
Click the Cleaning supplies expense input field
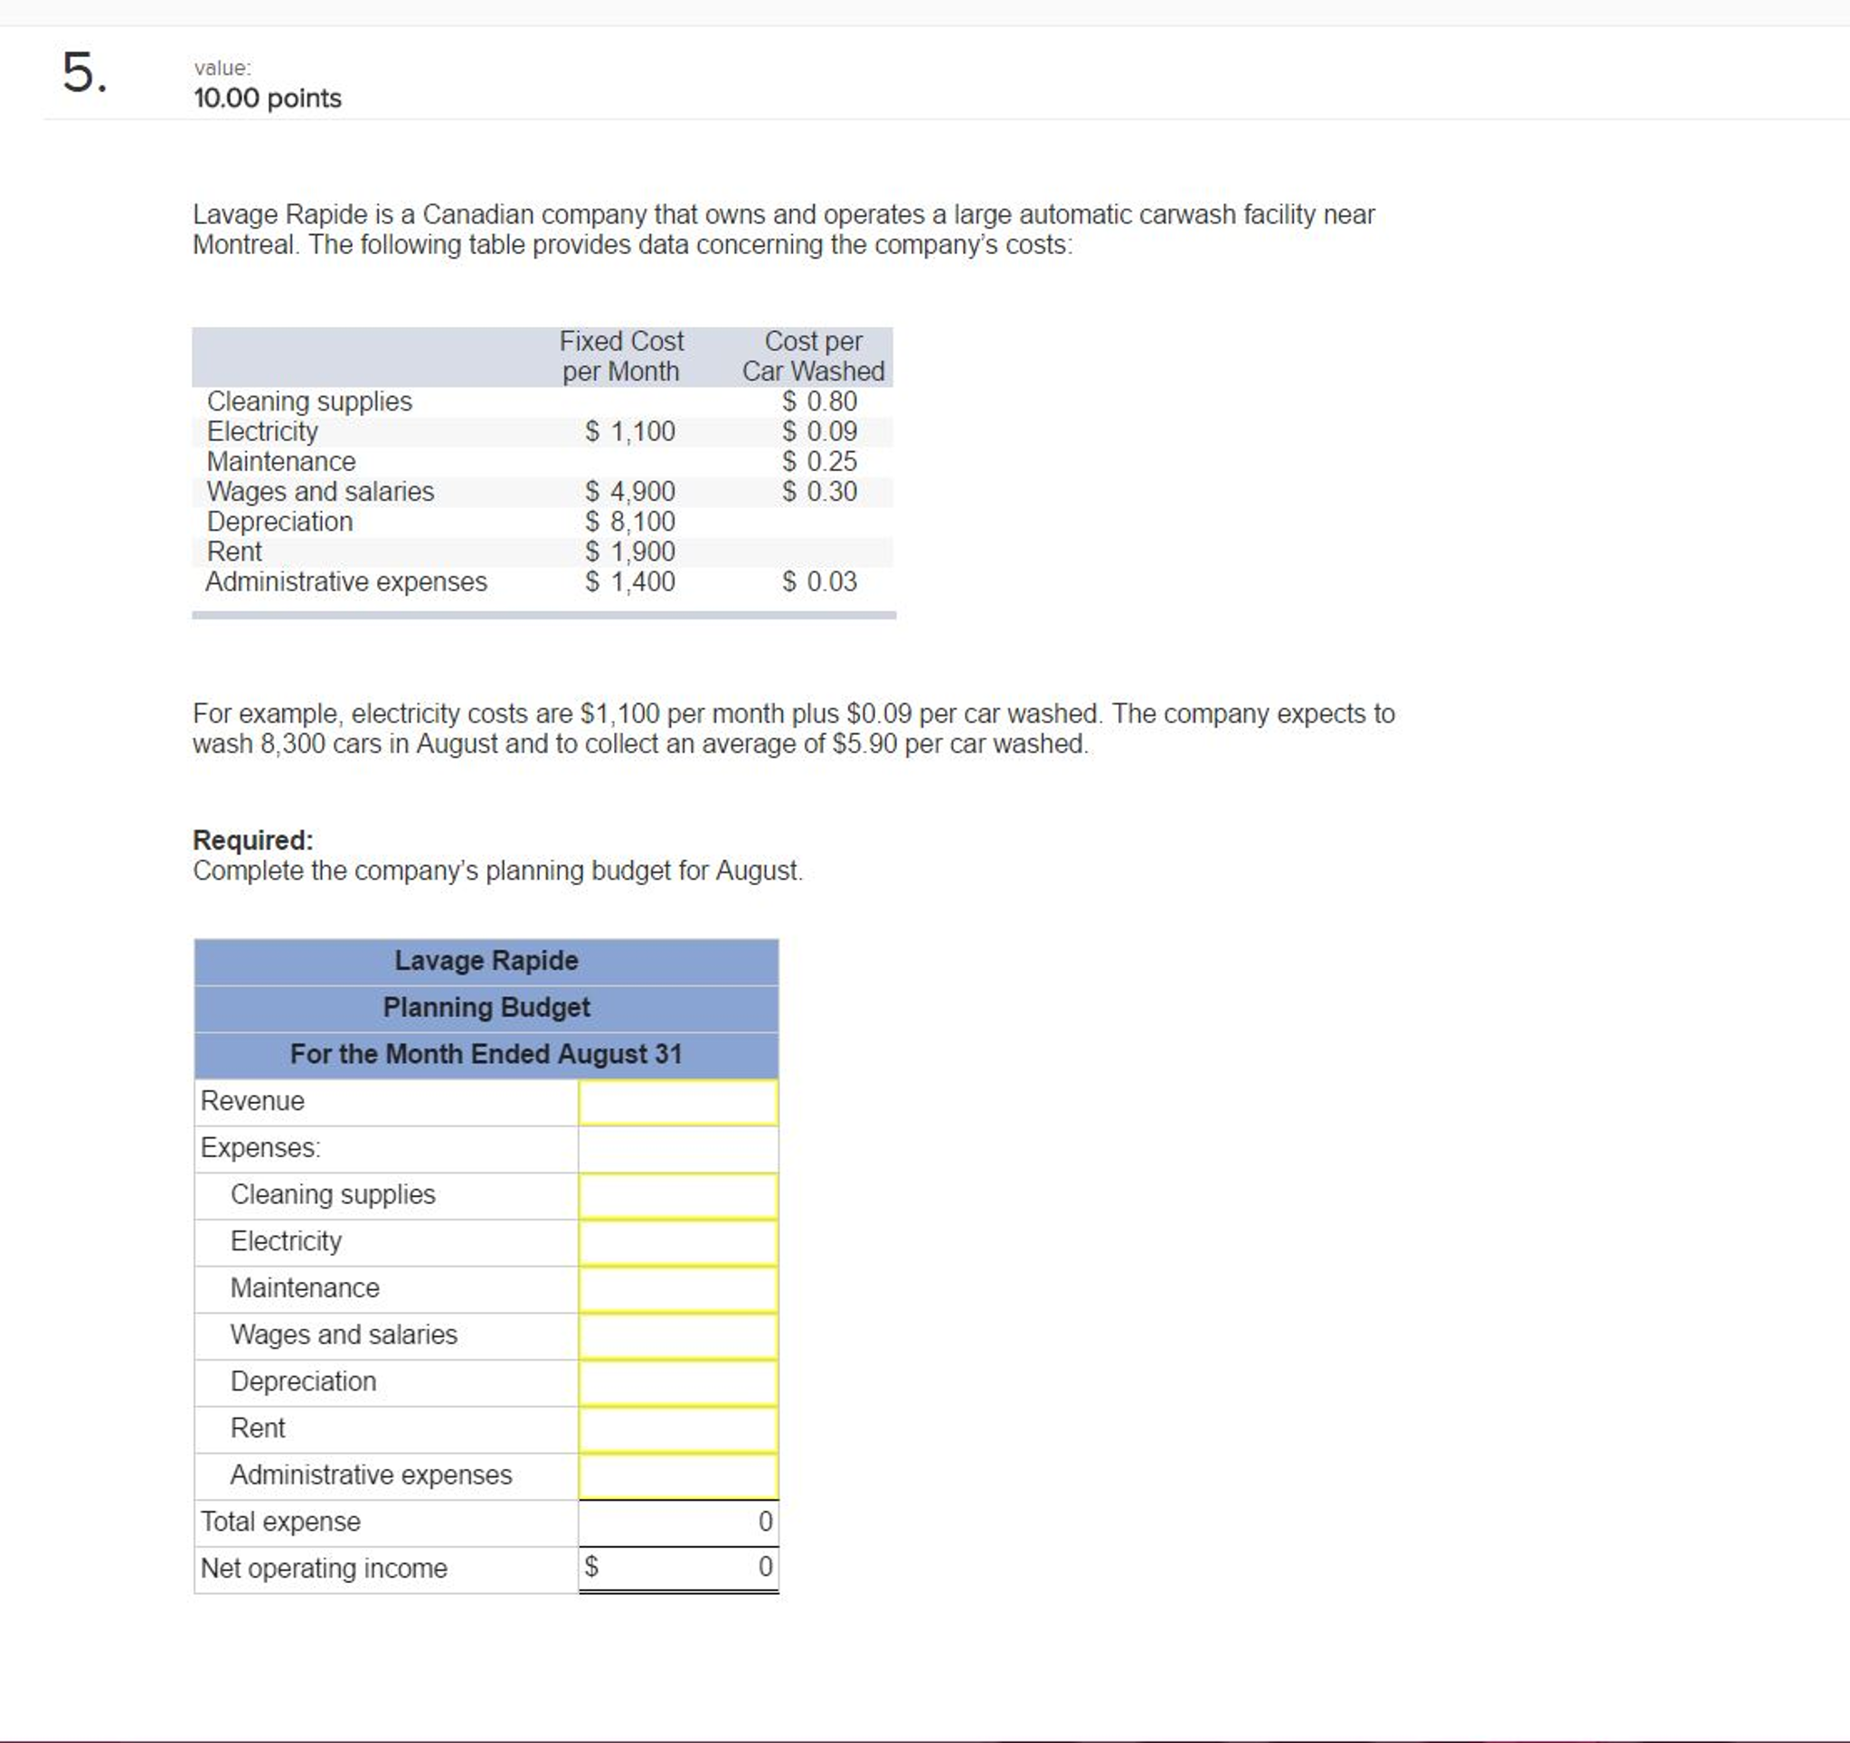677,1195
